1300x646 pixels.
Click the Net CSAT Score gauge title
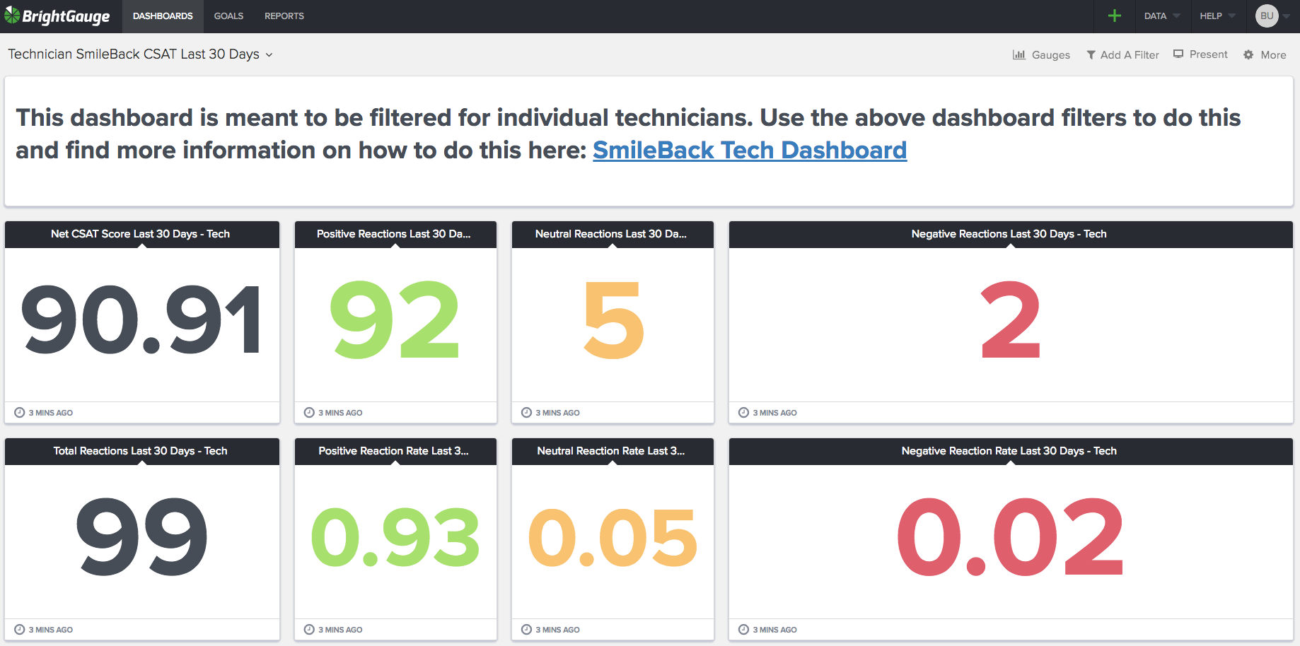140,234
